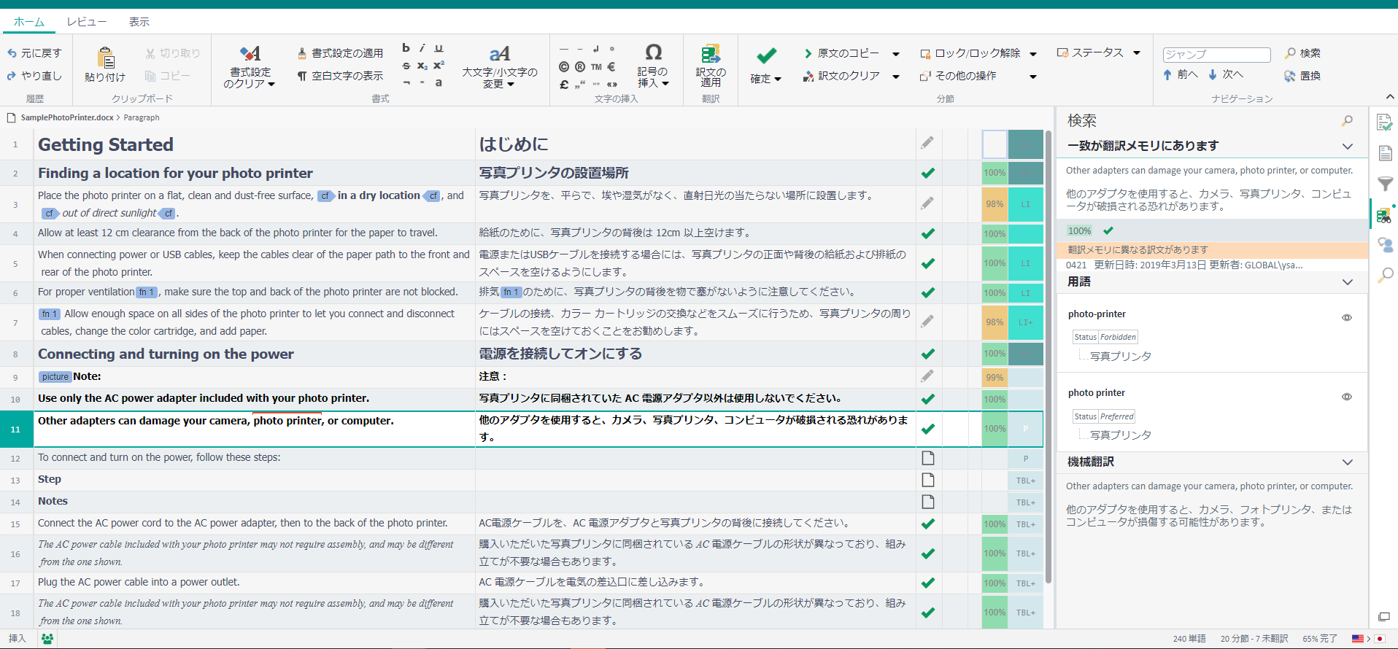This screenshot has width=1398, height=649.
Task: Click the 100% match entry in TM results
Action: 1212,230
